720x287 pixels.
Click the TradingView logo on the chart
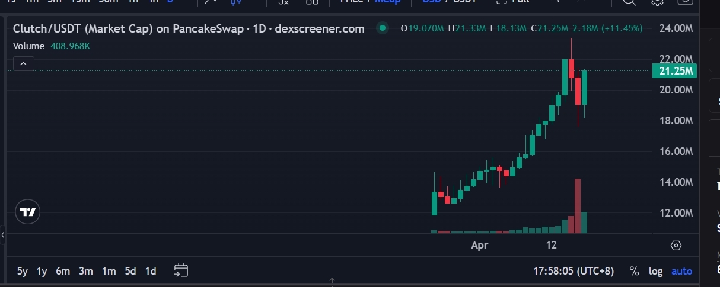(28, 212)
